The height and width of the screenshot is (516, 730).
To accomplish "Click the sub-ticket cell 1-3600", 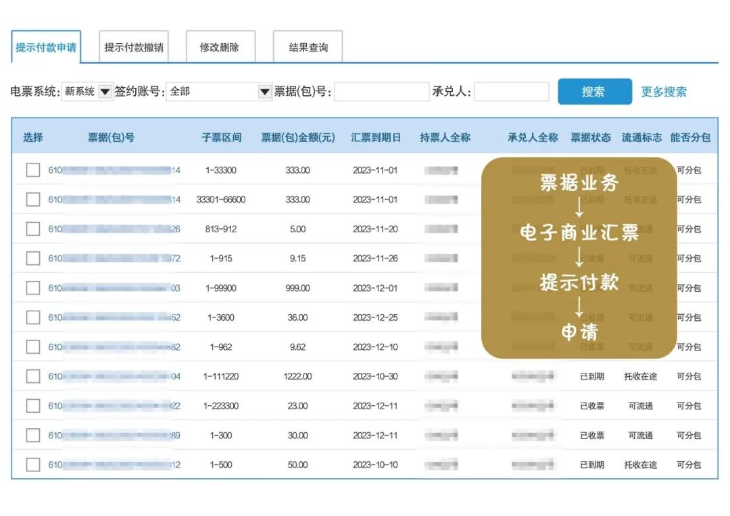I will pos(220,317).
